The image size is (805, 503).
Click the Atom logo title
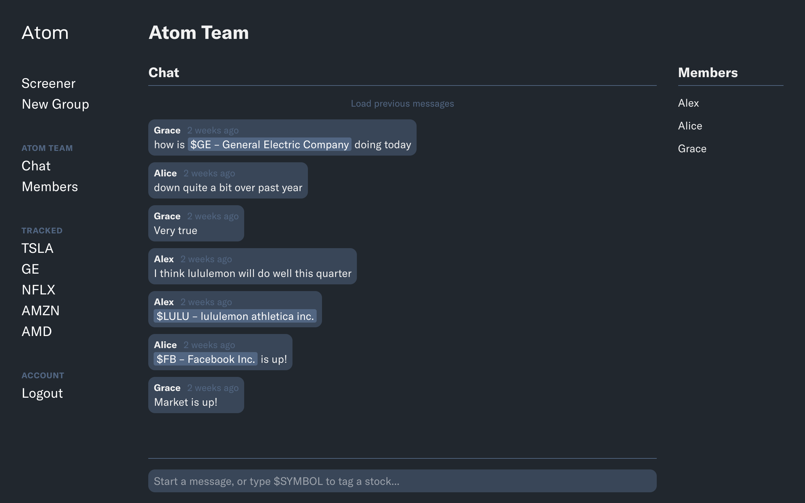45,33
